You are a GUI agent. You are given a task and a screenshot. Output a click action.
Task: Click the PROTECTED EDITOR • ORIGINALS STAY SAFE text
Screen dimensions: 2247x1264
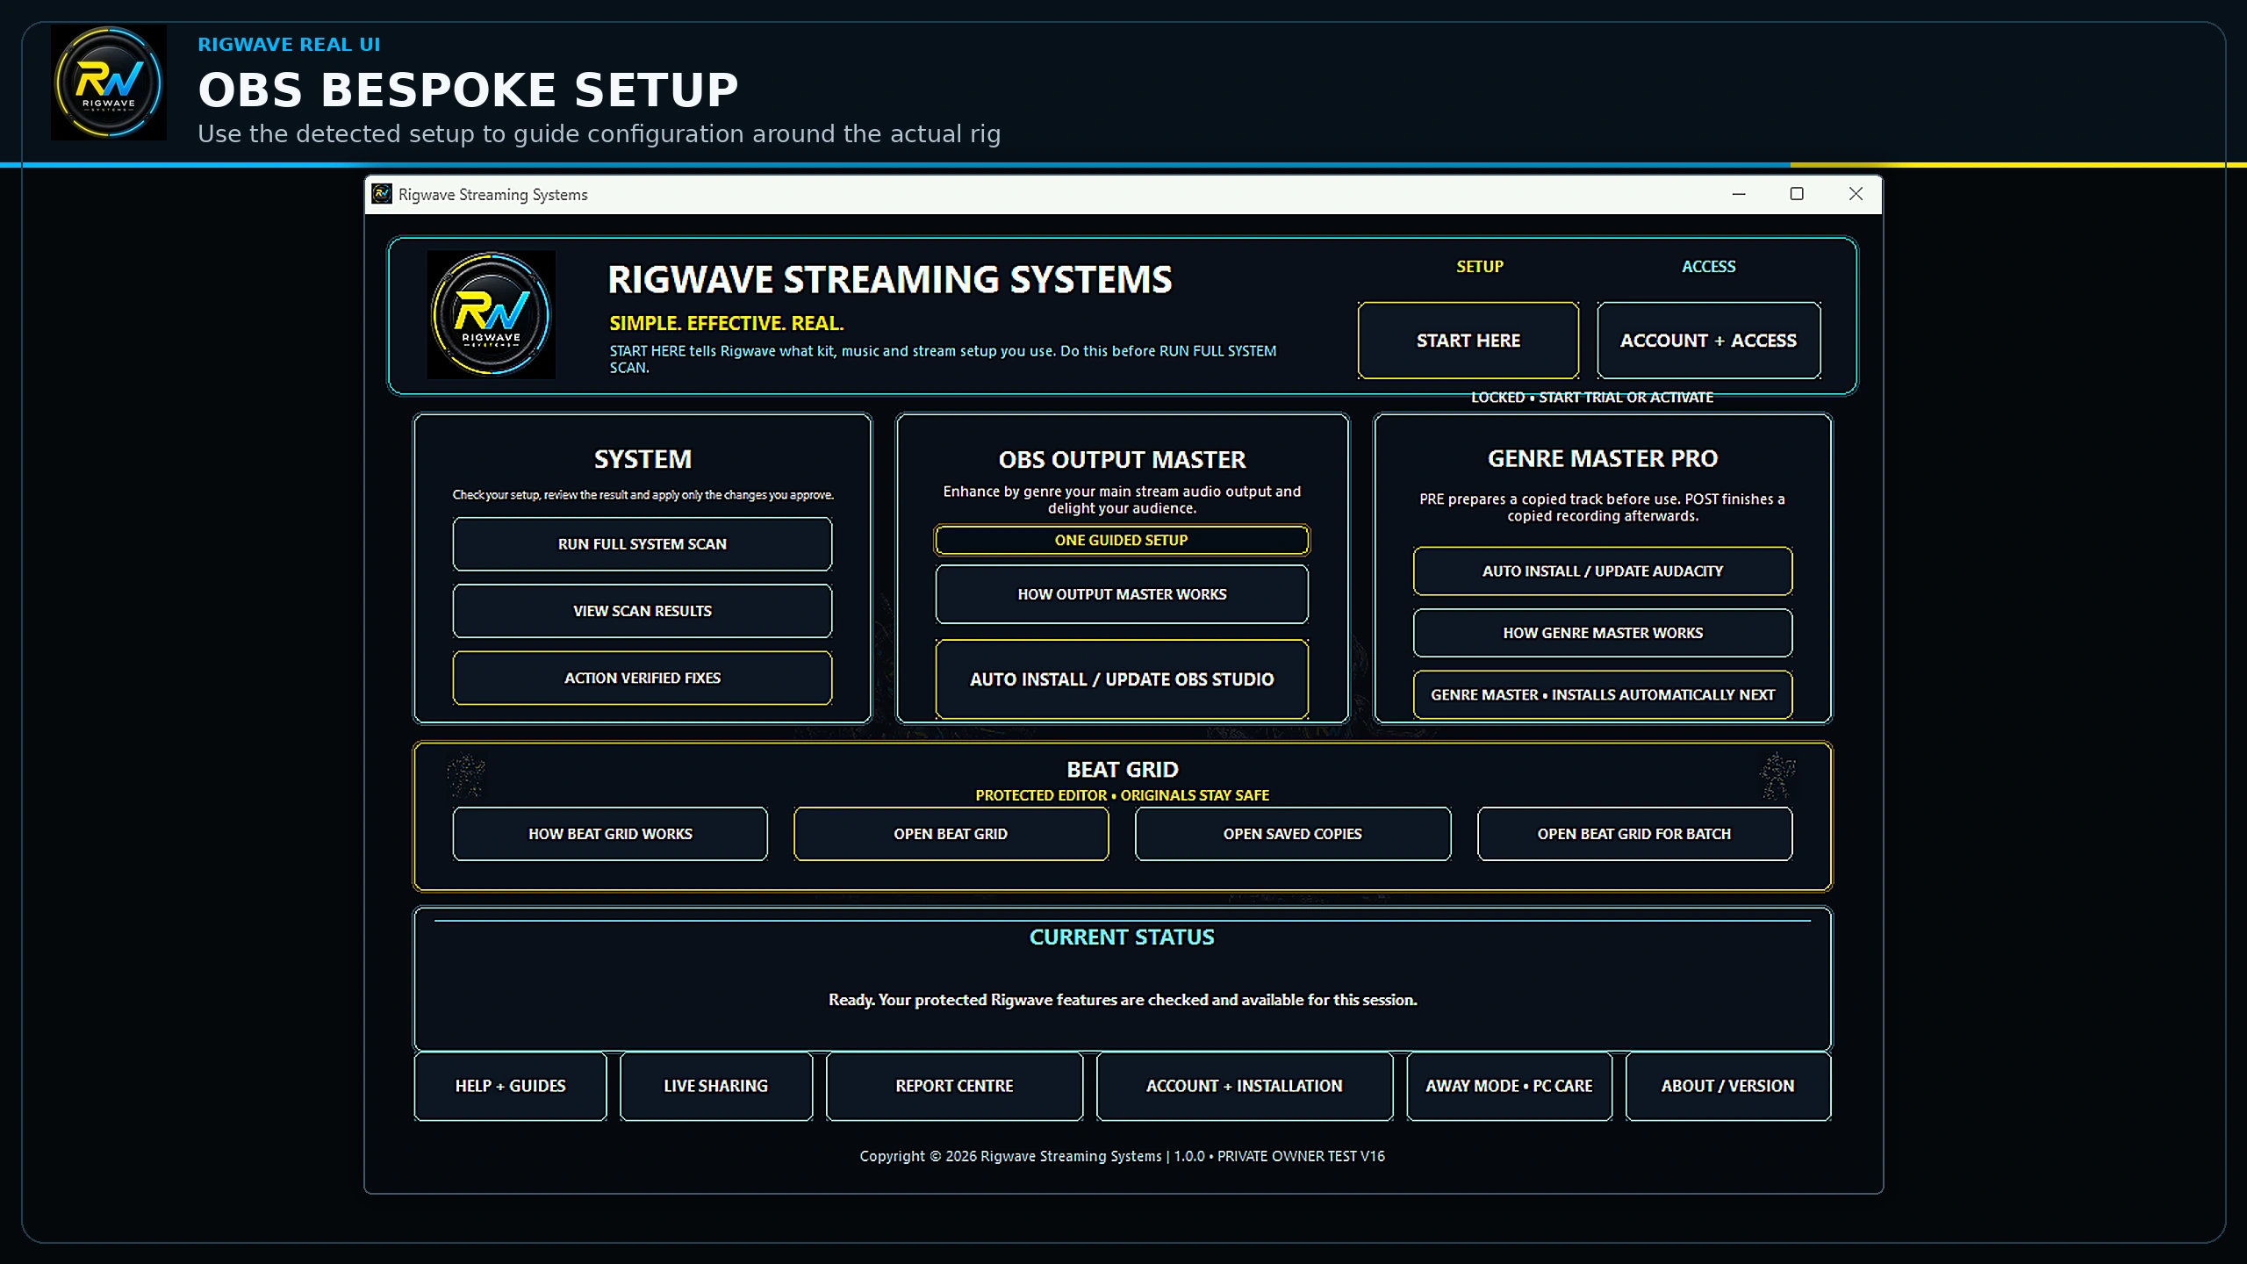[x=1122, y=795]
